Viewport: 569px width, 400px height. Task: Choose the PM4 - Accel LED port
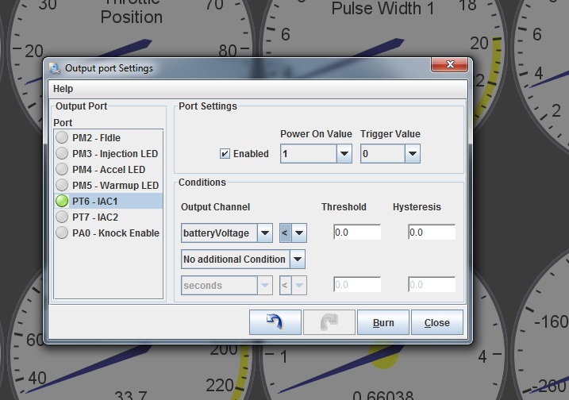click(x=108, y=170)
